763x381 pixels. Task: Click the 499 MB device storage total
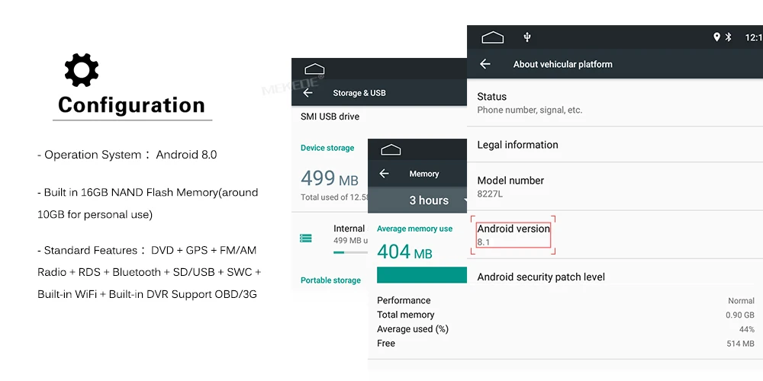(330, 178)
